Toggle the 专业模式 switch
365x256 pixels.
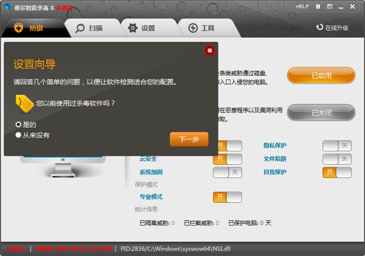click(x=227, y=197)
